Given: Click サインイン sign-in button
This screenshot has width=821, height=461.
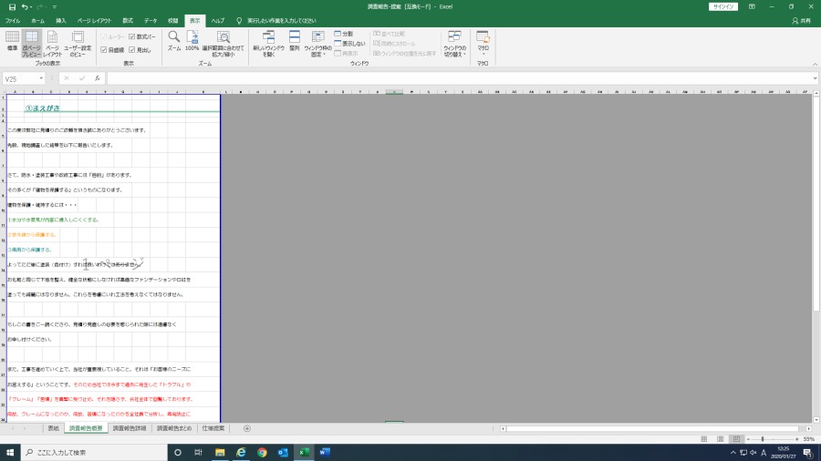Looking at the screenshot, I should [x=723, y=6].
